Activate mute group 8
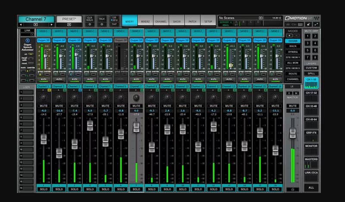 point(315,58)
